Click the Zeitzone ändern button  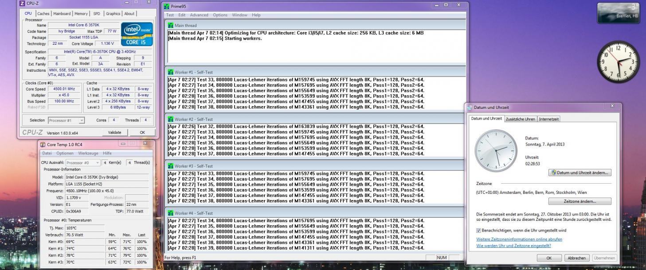point(580,201)
